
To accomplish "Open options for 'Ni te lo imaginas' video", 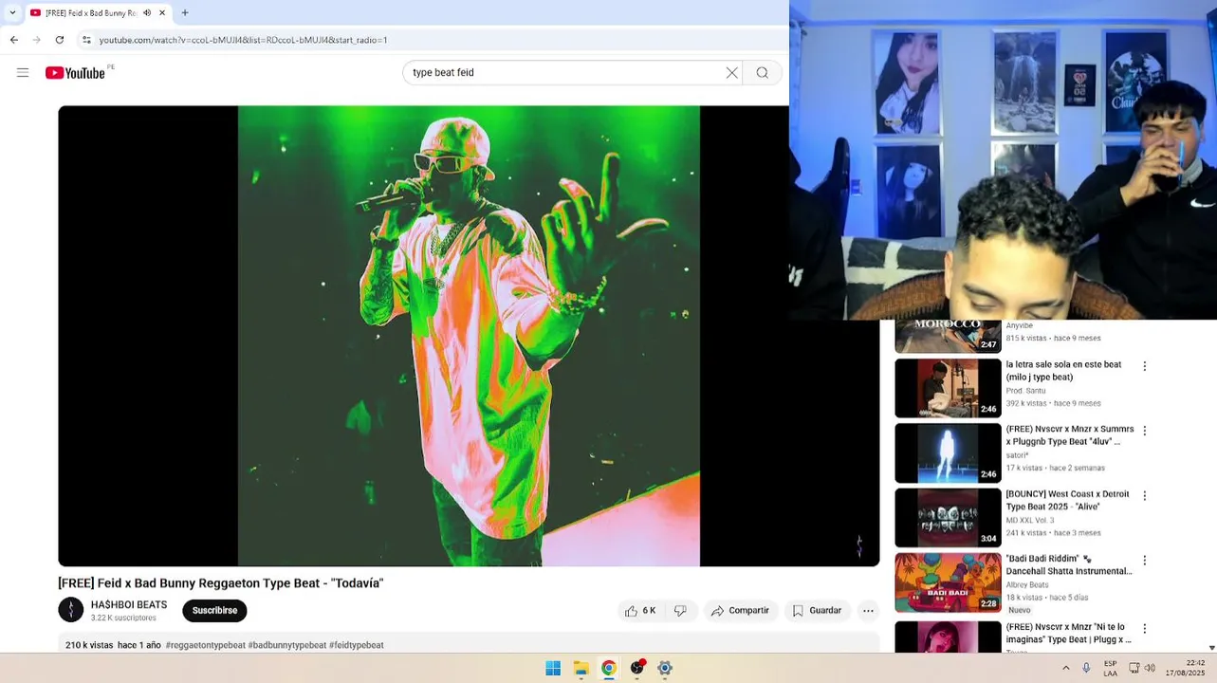I will click(x=1145, y=629).
